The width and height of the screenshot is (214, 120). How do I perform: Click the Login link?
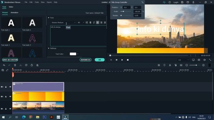coord(176,2)
